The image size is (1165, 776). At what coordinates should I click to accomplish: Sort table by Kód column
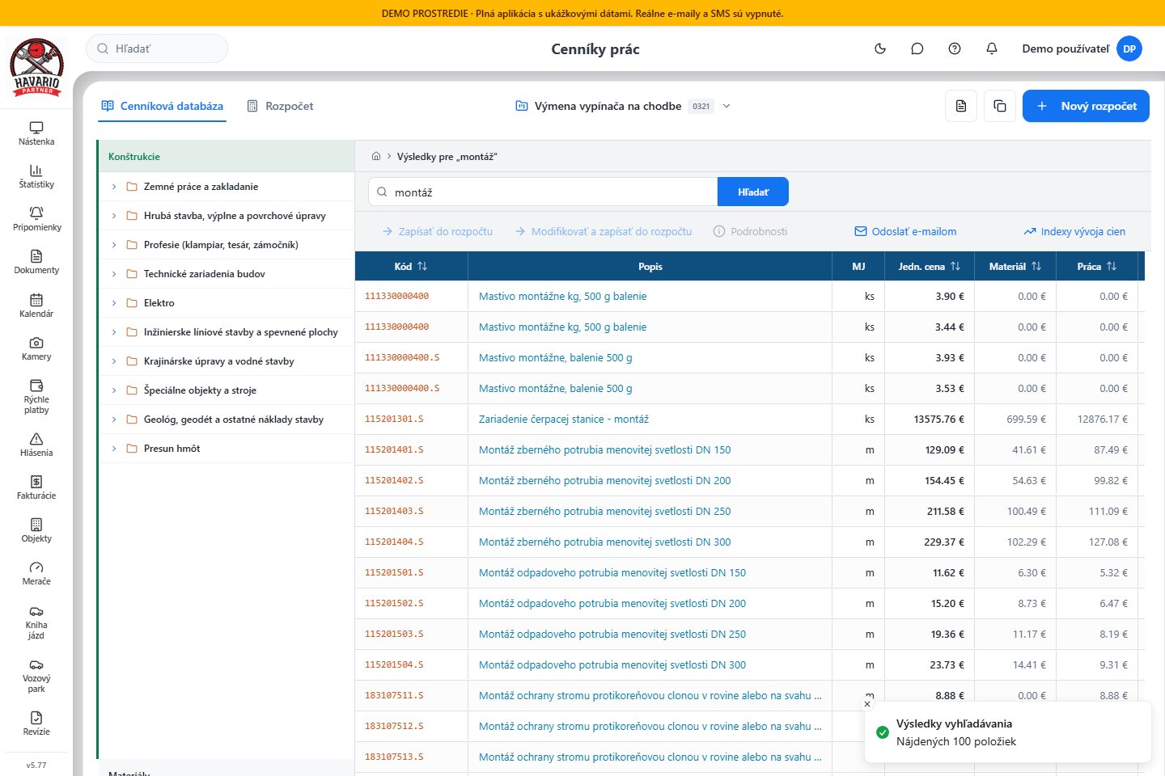[411, 266]
